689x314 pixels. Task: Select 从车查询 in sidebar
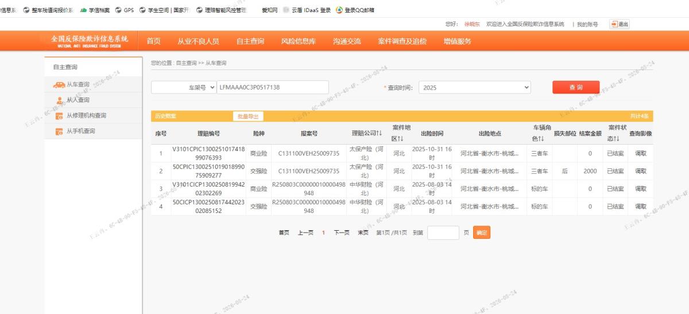78,84
